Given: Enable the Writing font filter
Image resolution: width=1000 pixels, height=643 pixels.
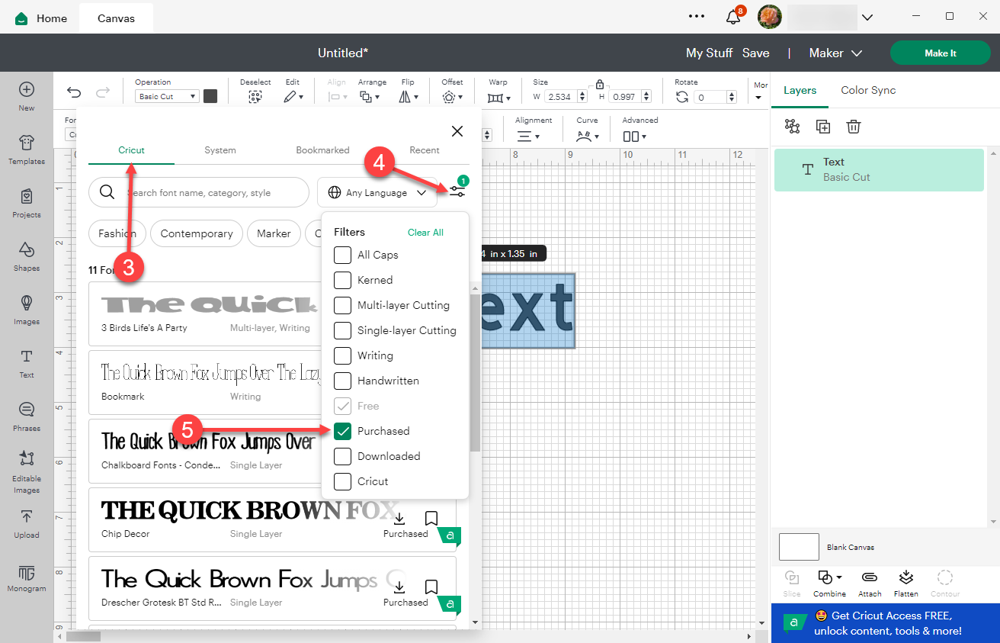Looking at the screenshot, I should coord(342,355).
